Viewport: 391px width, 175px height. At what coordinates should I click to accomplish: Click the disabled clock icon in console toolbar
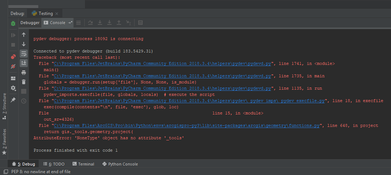[x=24, y=101]
